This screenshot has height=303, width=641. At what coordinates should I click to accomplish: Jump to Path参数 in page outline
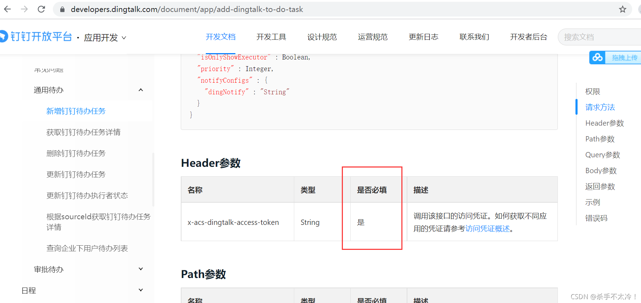pyautogui.click(x=600, y=139)
